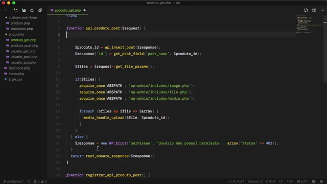Click Ln 4, Col 1 cursor position

[x=236, y=181]
